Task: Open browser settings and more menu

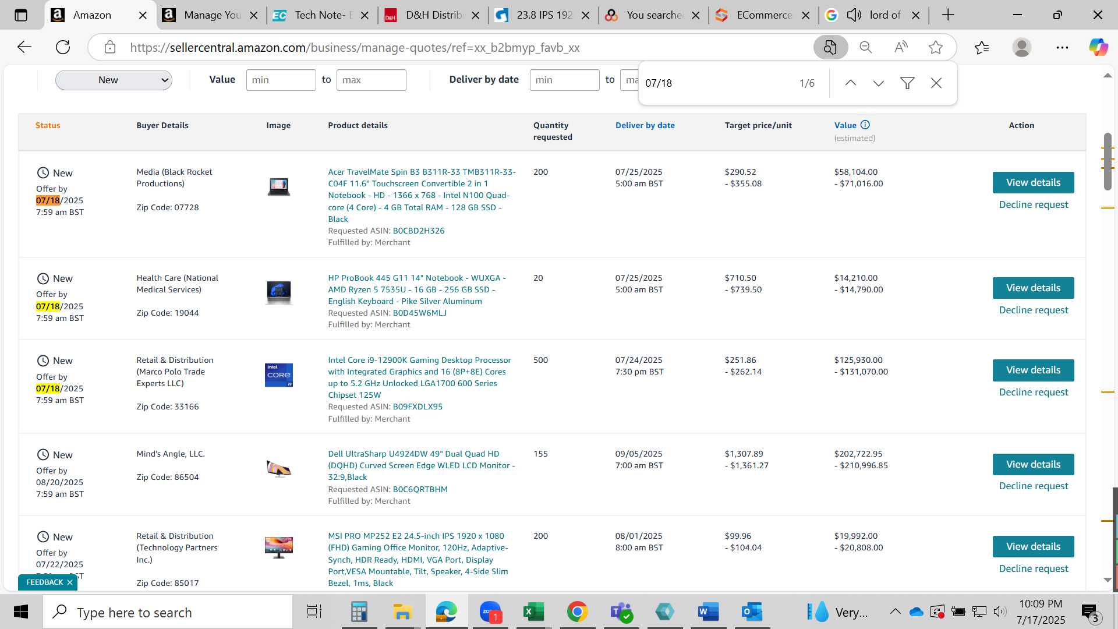Action: click(1062, 47)
